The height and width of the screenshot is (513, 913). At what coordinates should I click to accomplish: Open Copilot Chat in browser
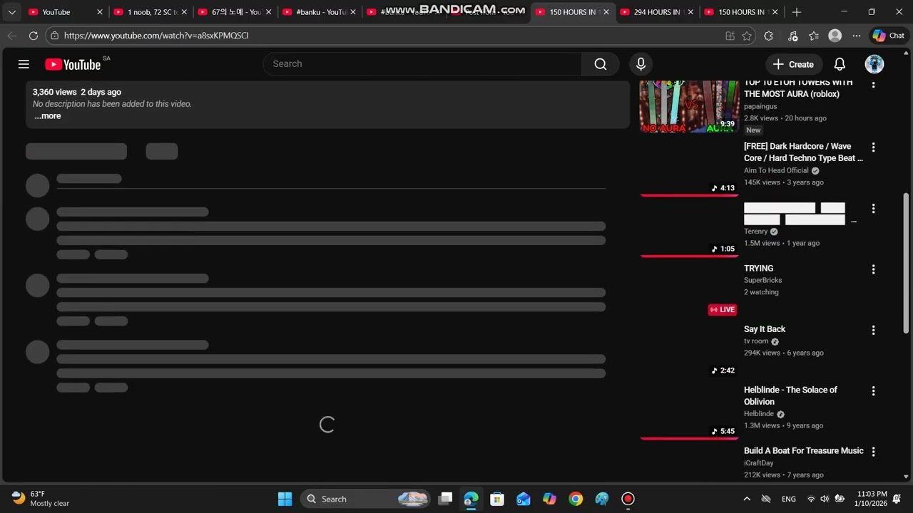(889, 36)
